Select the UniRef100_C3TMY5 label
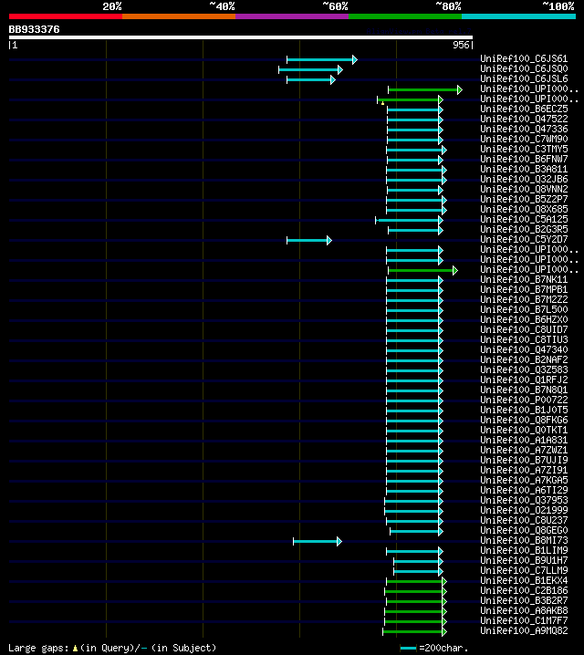This screenshot has width=584, height=655. tap(524, 149)
